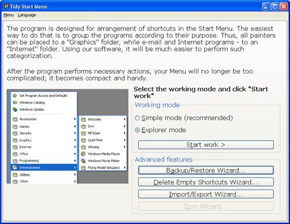
Task: Click the submenu arrow beside Games
Action: tap(75, 126)
